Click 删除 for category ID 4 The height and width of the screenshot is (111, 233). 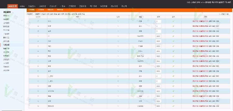(x=217, y=51)
